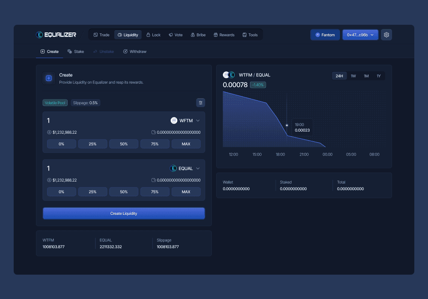
Task: Click the Fantom network button
Action: pos(325,35)
